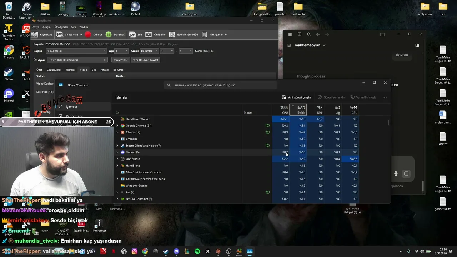Click the microphone icon in Claude window

pyautogui.click(x=396, y=173)
